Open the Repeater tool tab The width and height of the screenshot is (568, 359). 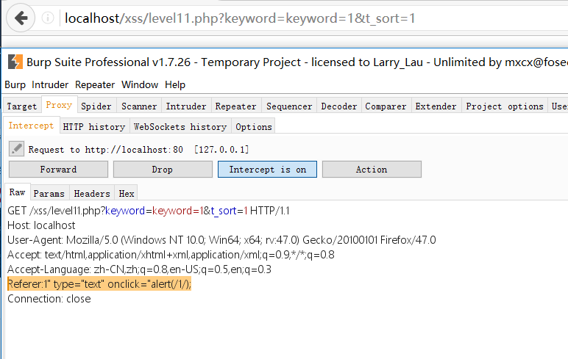point(236,106)
